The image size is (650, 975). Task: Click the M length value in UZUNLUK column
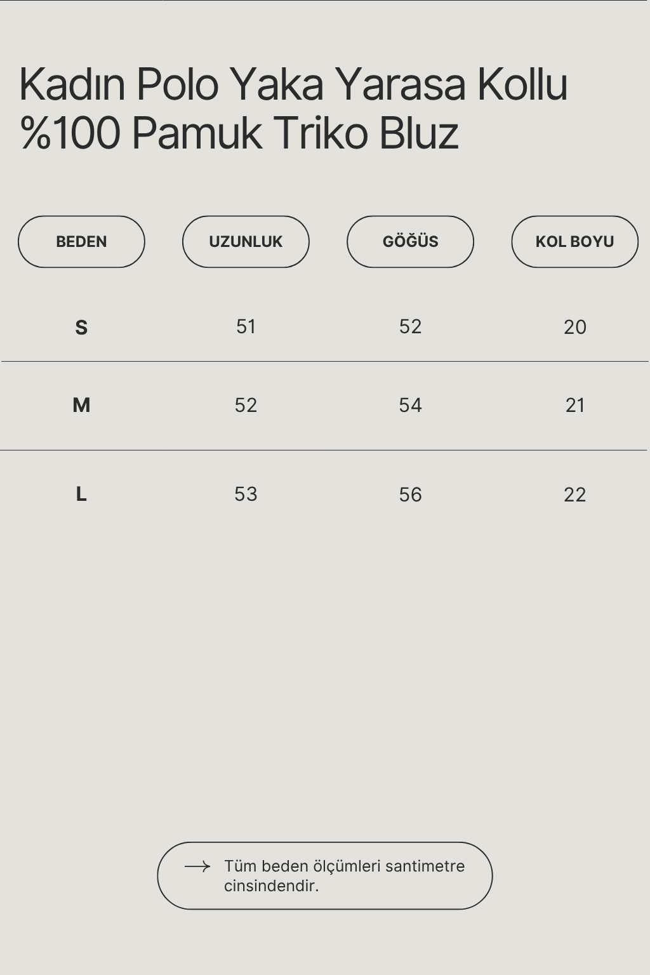tap(246, 405)
